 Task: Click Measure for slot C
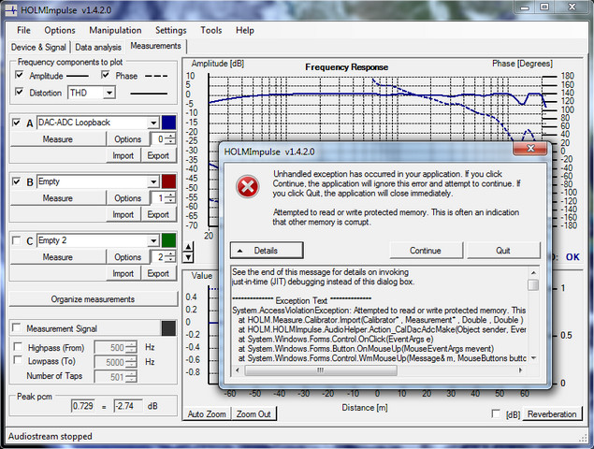point(58,257)
